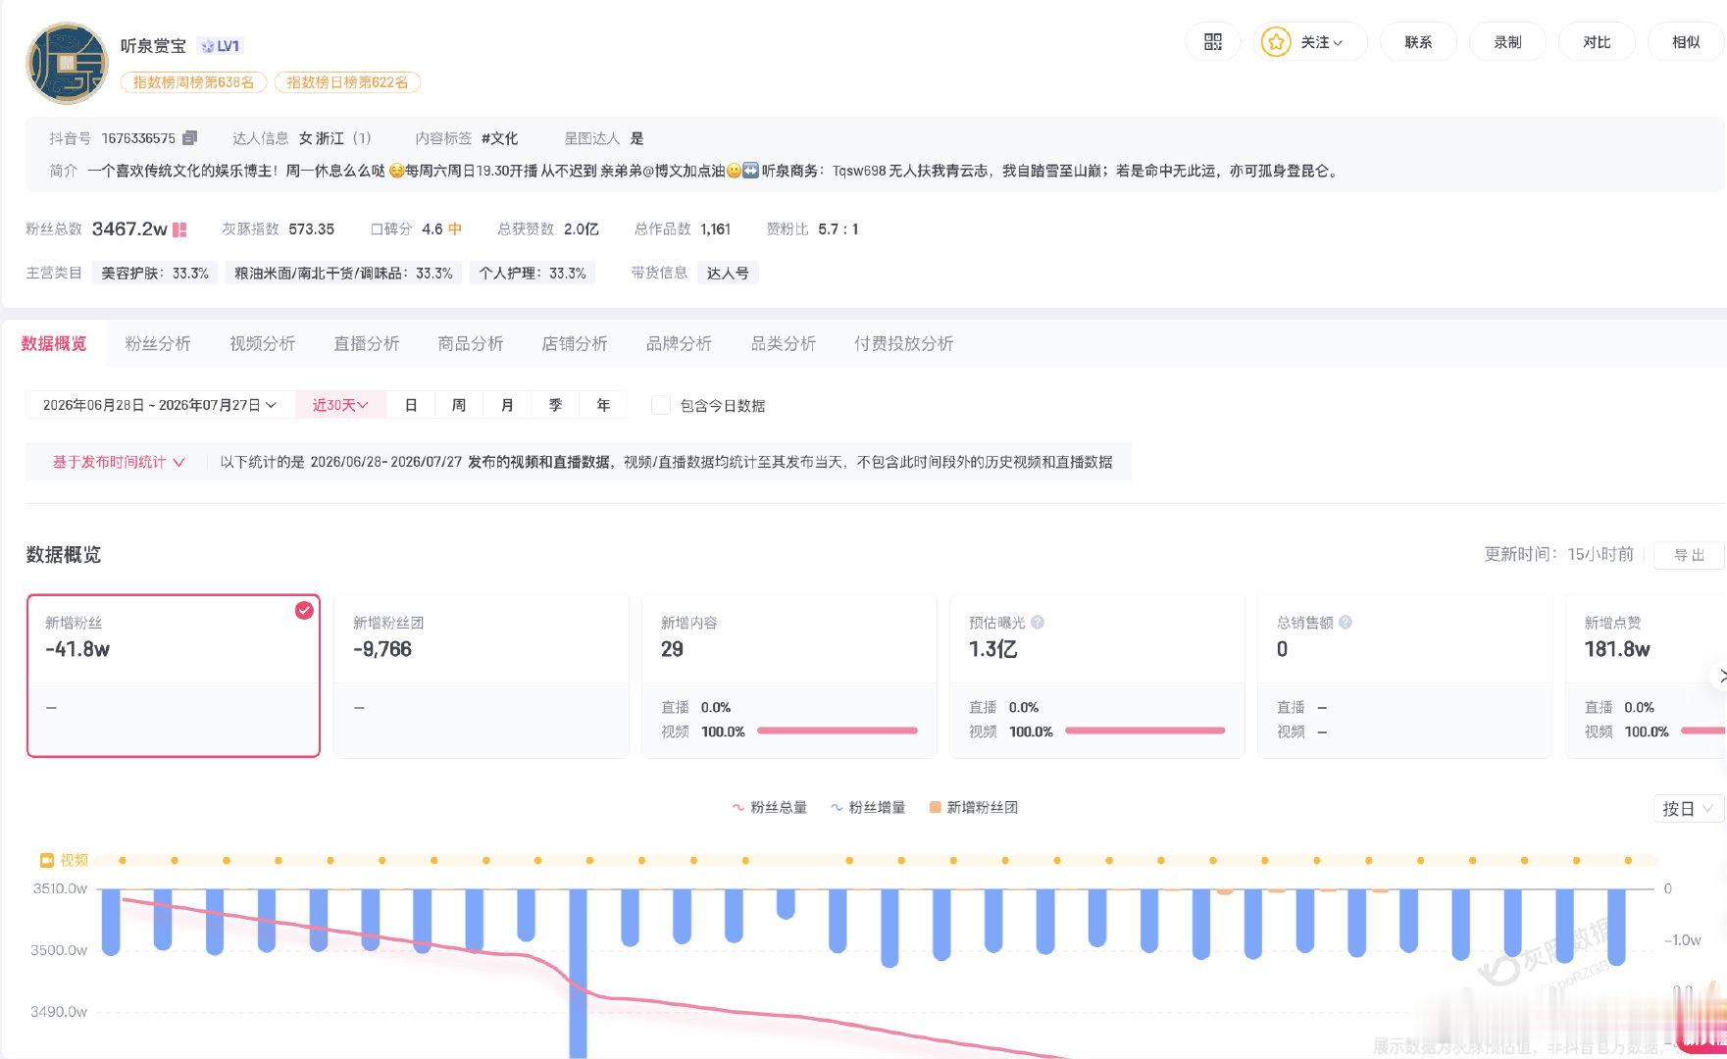Open the 粉丝分析 tab
This screenshot has height=1059, width=1727.
point(158,343)
